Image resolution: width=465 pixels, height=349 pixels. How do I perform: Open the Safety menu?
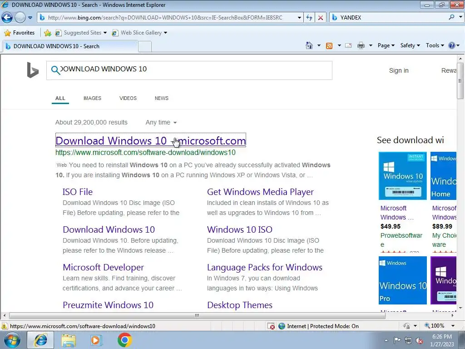(x=410, y=45)
